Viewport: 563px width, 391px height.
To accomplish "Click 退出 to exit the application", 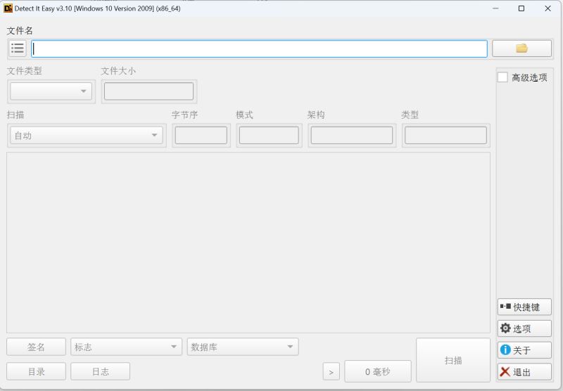I will point(524,372).
